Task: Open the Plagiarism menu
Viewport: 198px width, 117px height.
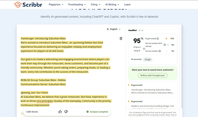Action: (x=56, y=5)
